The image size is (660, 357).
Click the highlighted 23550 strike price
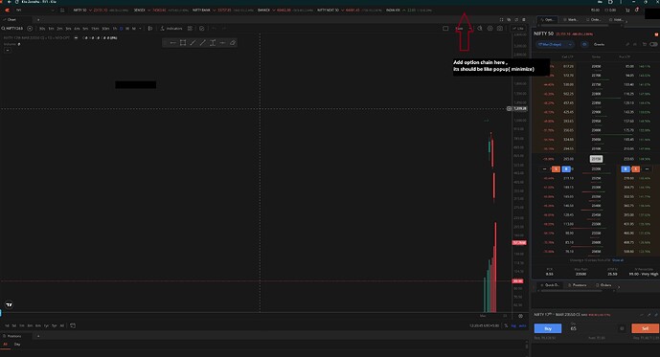tap(596, 159)
